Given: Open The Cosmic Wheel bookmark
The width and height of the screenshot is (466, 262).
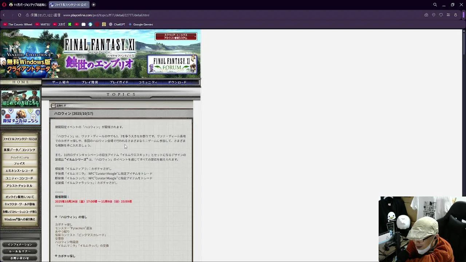Looking at the screenshot, I should [x=17, y=24].
